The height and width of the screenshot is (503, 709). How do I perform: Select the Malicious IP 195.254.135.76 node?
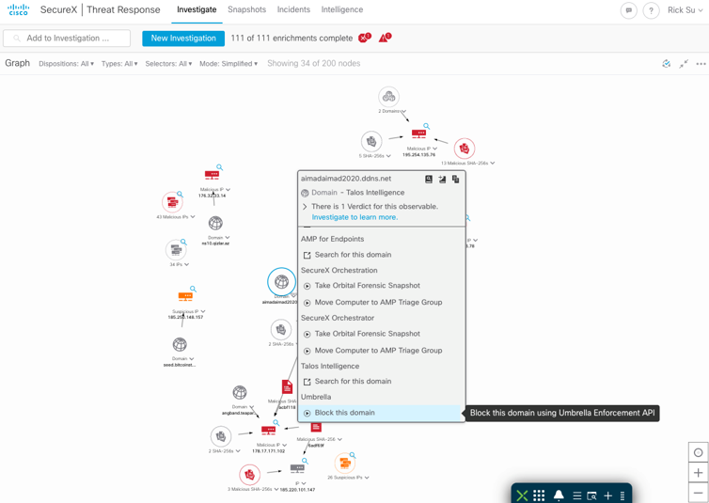(x=418, y=134)
